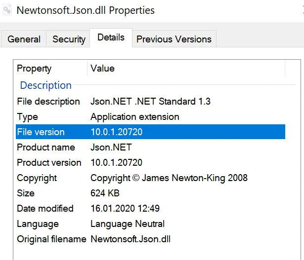Select the Copyright property row

click(x=37, y=178)
